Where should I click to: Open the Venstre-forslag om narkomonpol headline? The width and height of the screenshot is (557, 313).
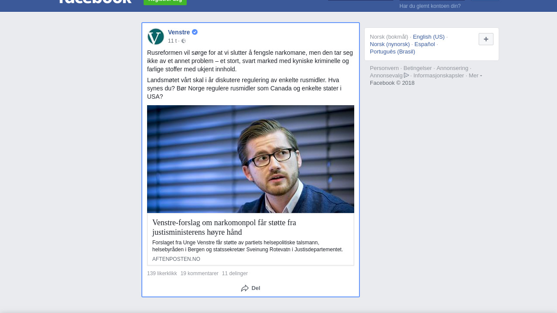point(224,227)
